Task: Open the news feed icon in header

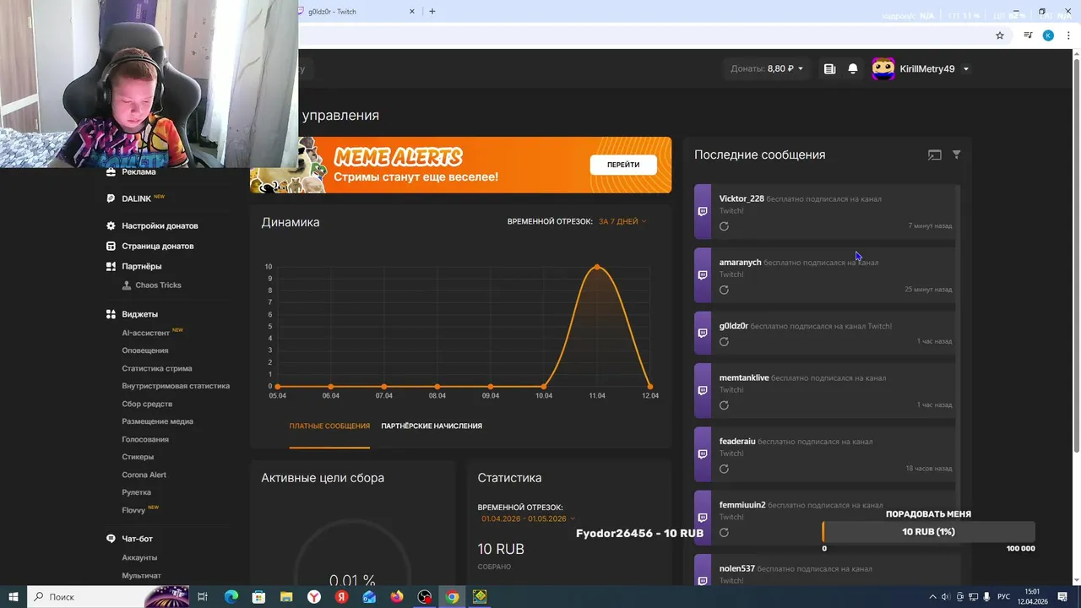Action: (x=829, y=69)
